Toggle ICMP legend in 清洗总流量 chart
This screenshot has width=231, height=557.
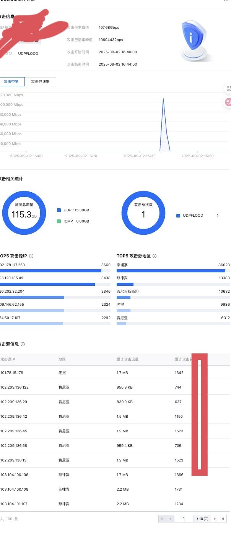point(59,221)
